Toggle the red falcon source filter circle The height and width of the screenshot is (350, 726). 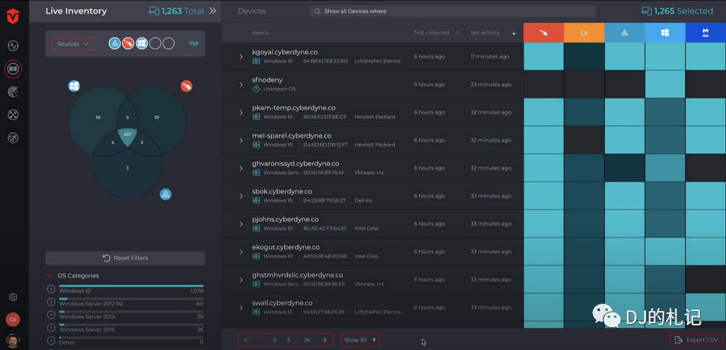tap(128, 44)
